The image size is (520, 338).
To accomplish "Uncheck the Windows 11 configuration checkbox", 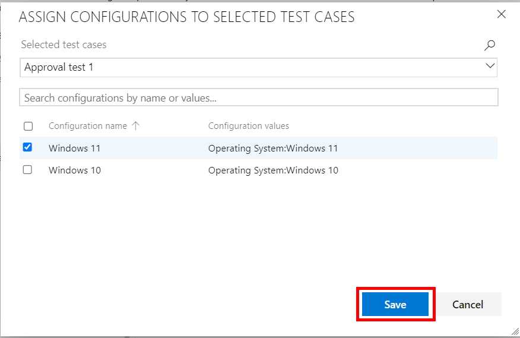I will [x=27, y=147].
